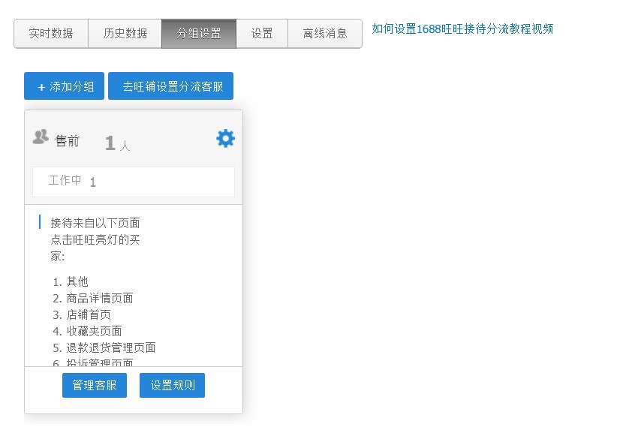Open the gear settings icon for 售前 group

[x=225, y=139]
